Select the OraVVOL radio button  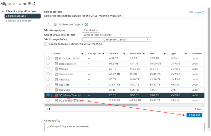point(48,90)
